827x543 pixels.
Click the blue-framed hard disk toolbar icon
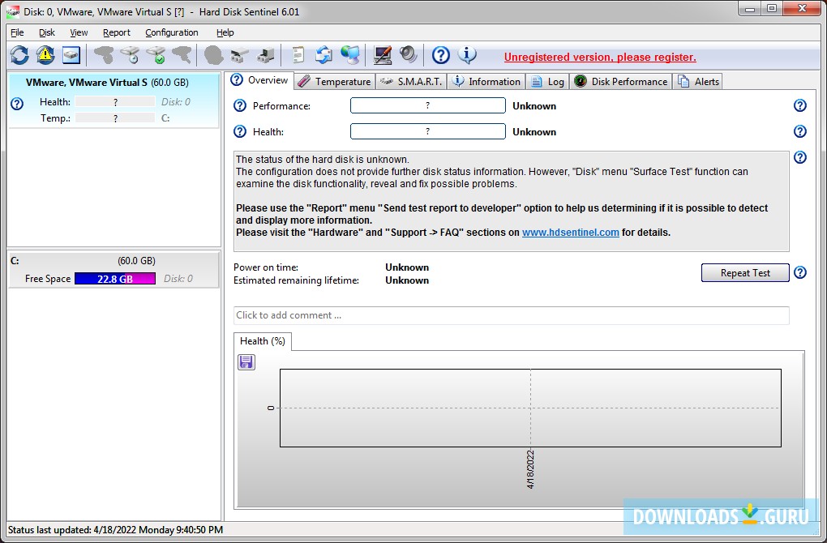point(71,55)
